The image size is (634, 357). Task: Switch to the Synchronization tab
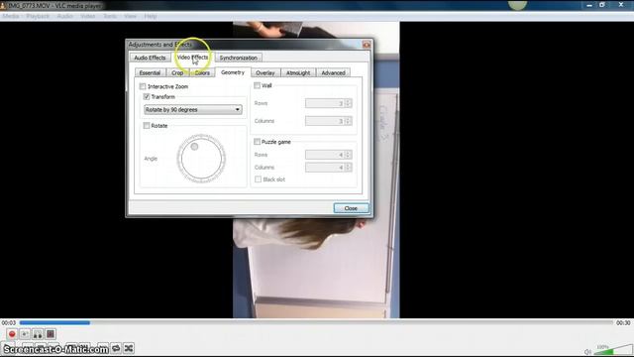(x=238, y=58)
